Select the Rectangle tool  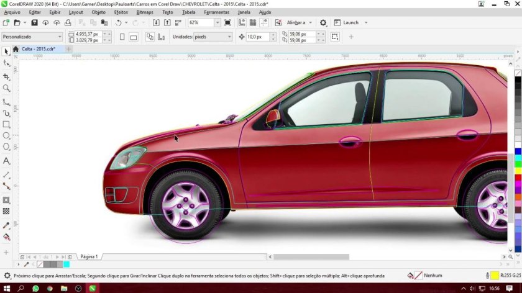(x=6, y=124)
